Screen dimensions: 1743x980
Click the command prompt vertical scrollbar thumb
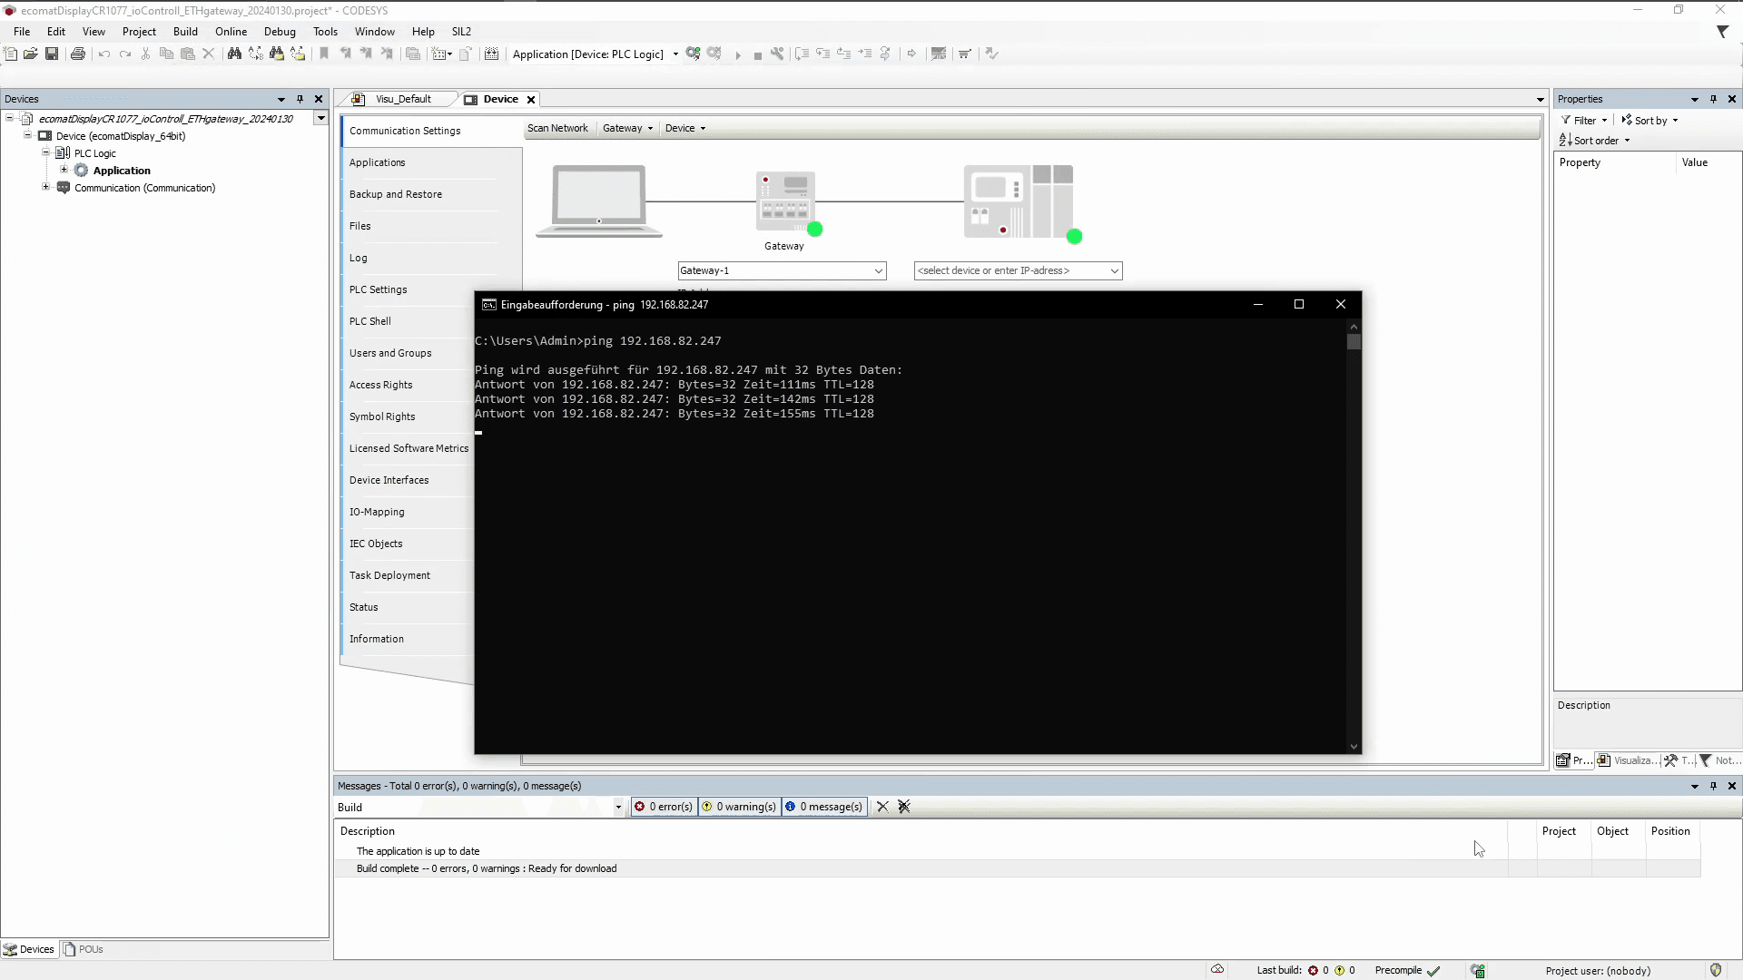click(1354, 342)
